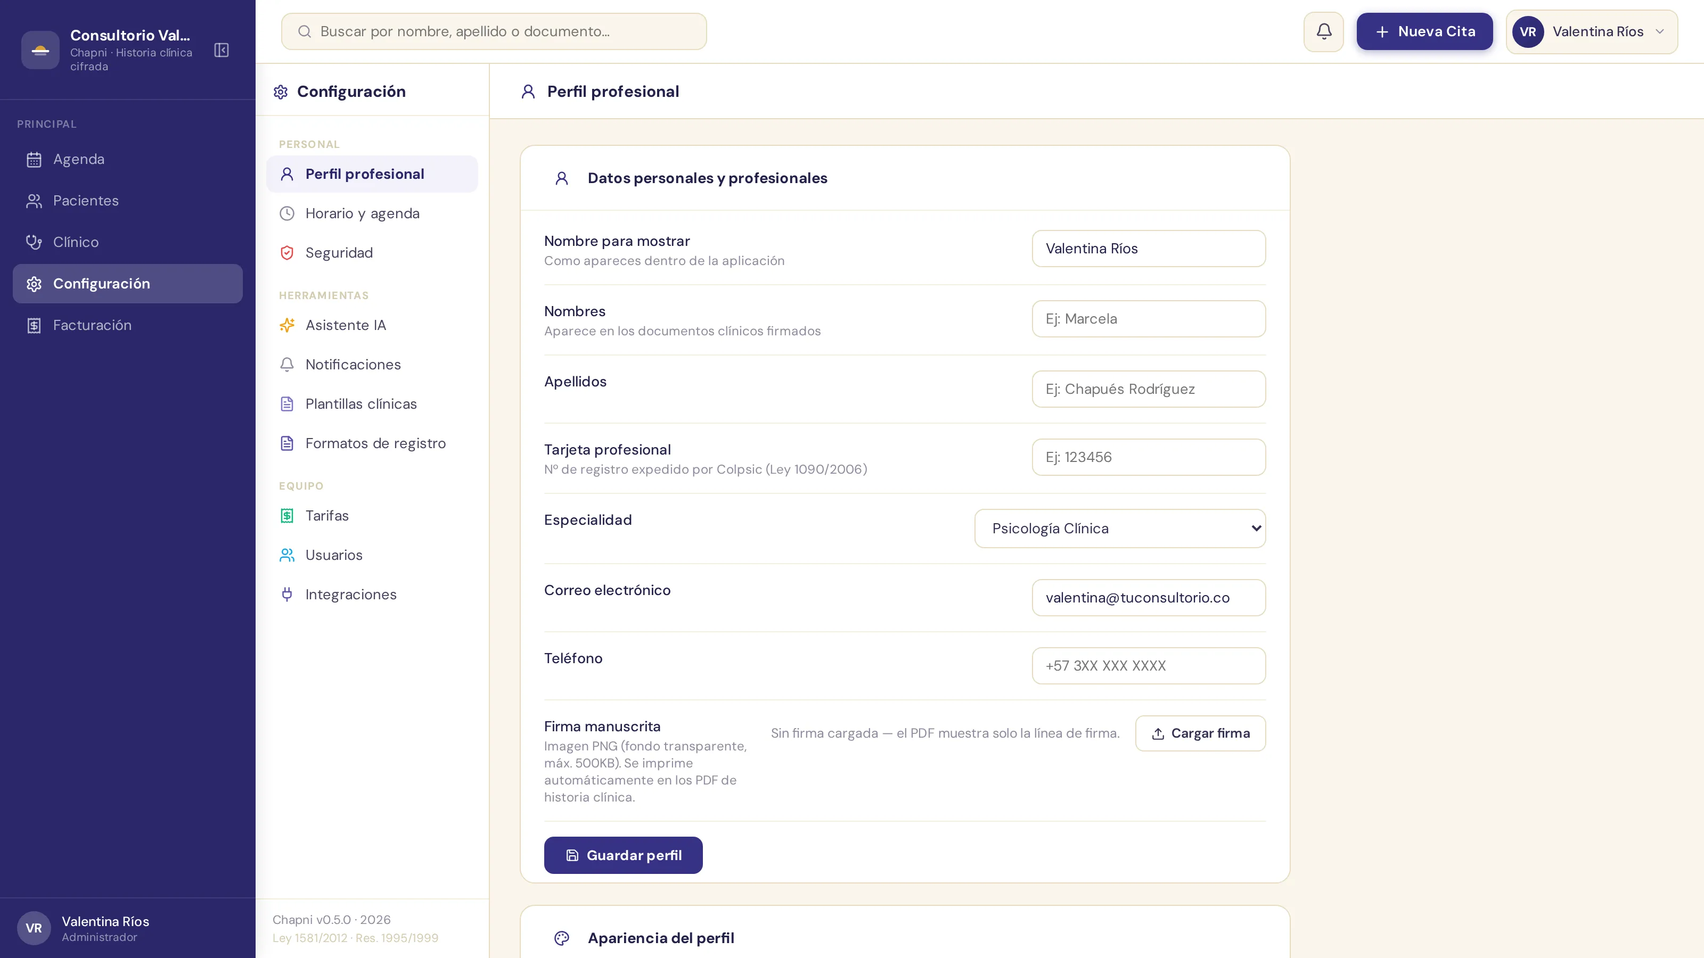Click the Tarjeta profesional input field
The width and height of the screenshot is (1704, 958).
point(1149,458)
